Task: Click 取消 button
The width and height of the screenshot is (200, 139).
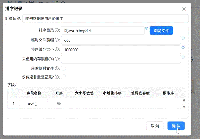Action: point(155,126)
